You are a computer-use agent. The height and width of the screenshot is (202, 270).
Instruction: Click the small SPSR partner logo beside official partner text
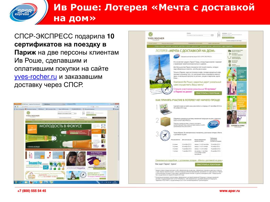tap(177, 56)
